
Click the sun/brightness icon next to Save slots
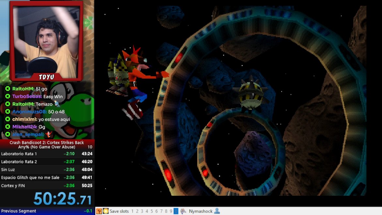pyautogui.click(x=106, y=211)
